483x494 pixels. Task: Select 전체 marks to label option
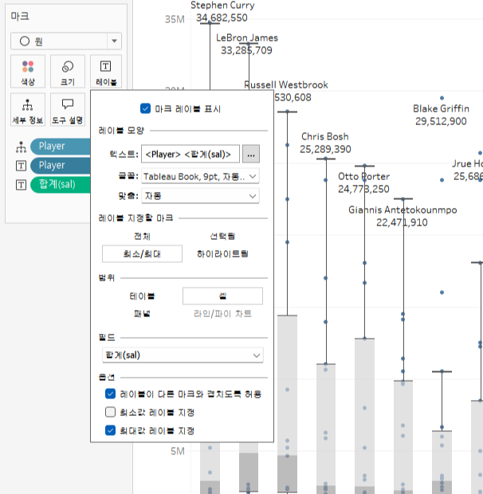click(142, 237)
